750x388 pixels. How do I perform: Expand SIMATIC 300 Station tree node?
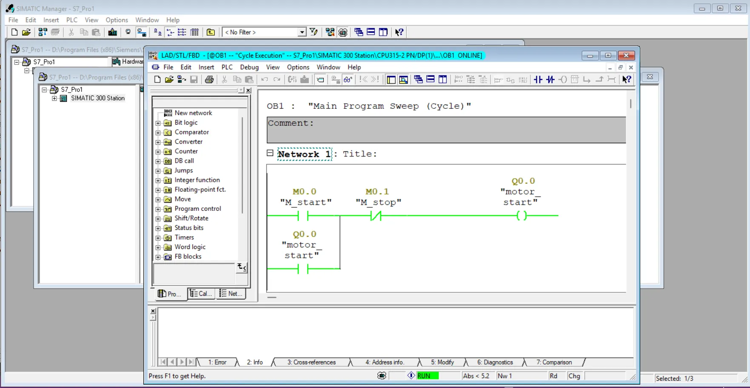[54, 98]
